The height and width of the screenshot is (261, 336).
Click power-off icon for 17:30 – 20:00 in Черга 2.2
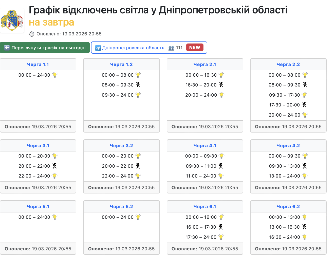tap(304, 105)
